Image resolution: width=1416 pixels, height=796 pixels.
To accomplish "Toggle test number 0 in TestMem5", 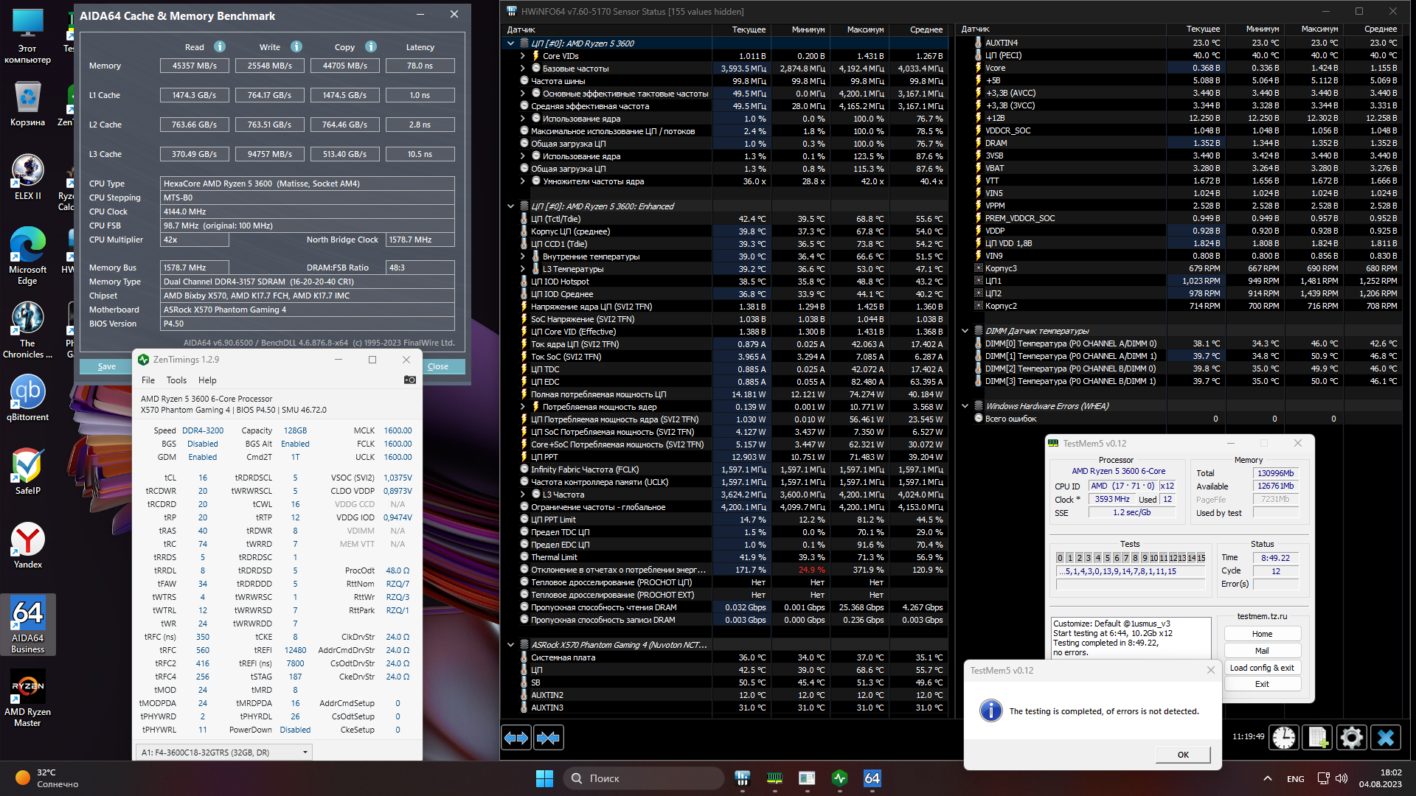I will tap(1060, 558).
